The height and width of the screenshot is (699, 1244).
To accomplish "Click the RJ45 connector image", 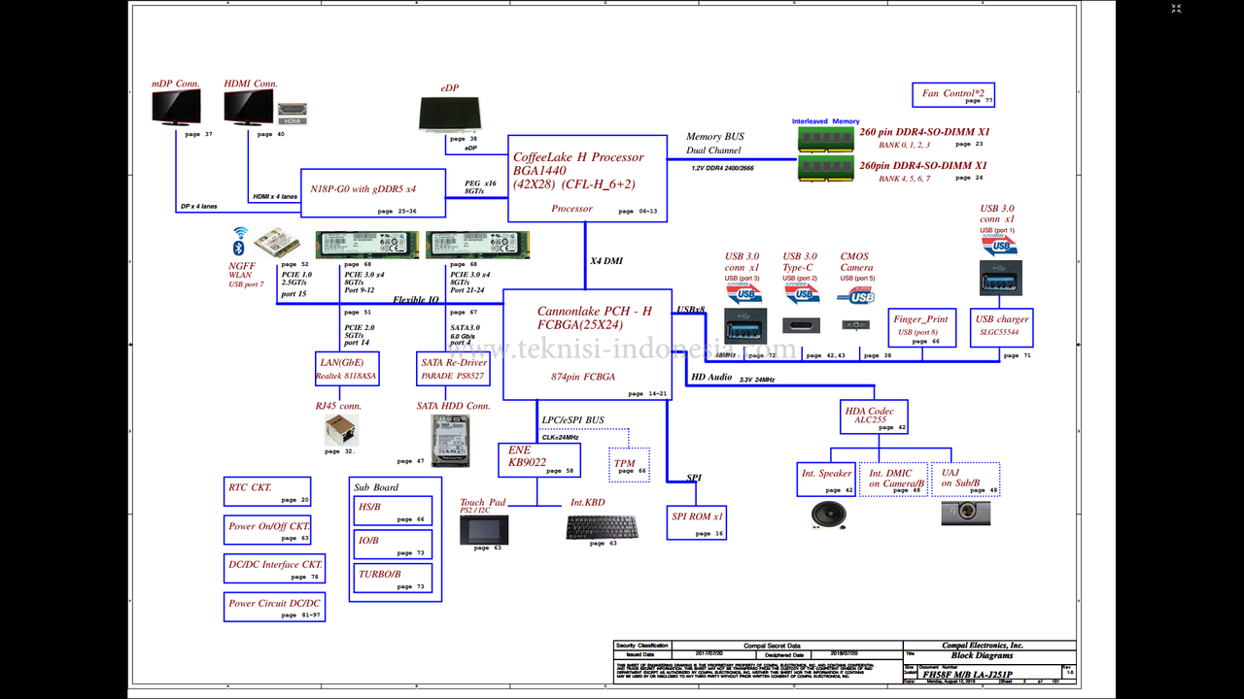I will click(341, 430).
